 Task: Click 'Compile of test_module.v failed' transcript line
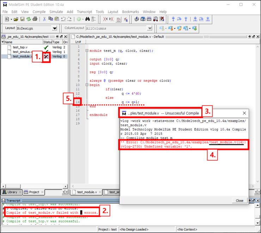click(52, 213)
